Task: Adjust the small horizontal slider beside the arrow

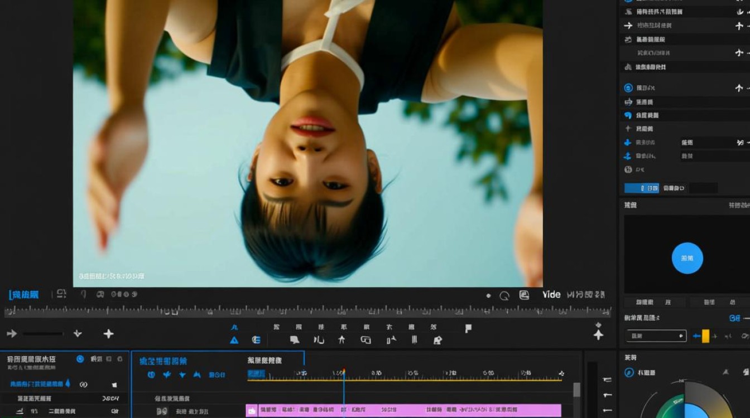Action: click(x=43, y=334)
